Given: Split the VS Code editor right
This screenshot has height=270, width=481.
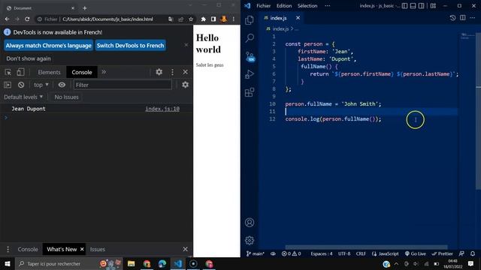Looking at the screenshot, I should [x=463, y=18].
